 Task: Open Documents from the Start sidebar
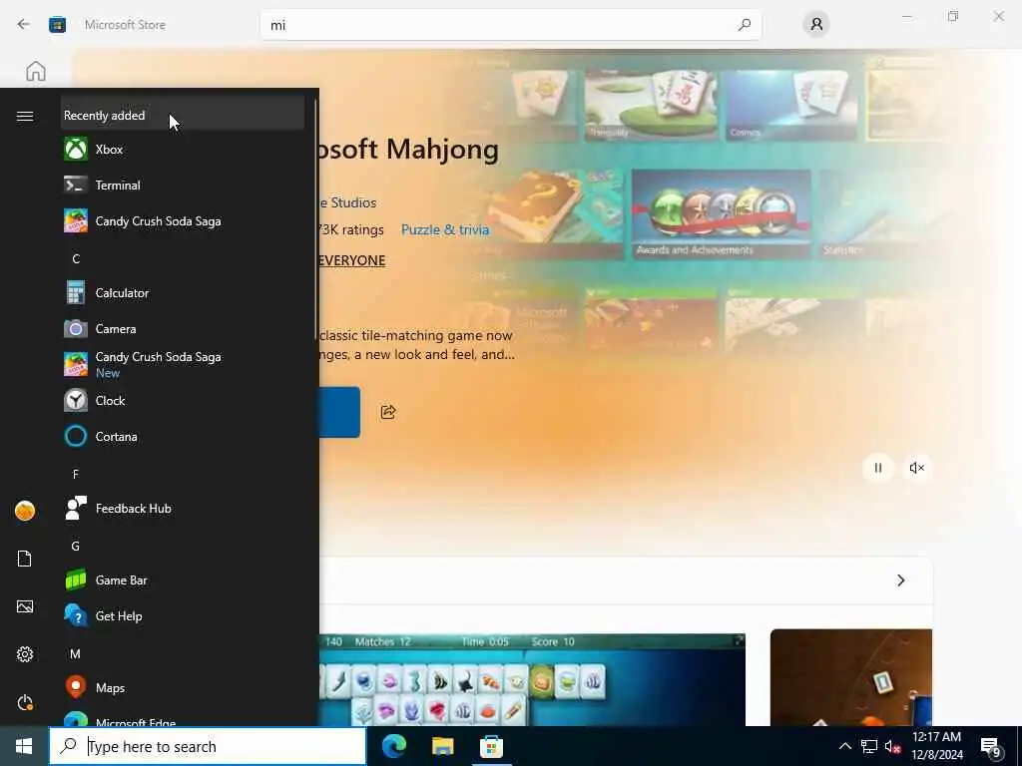pos(25,559)
